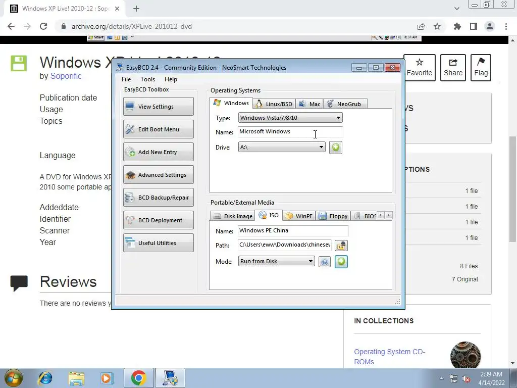Click the archive.org address bar URL

pyautogui.click(x=132, y=26)
